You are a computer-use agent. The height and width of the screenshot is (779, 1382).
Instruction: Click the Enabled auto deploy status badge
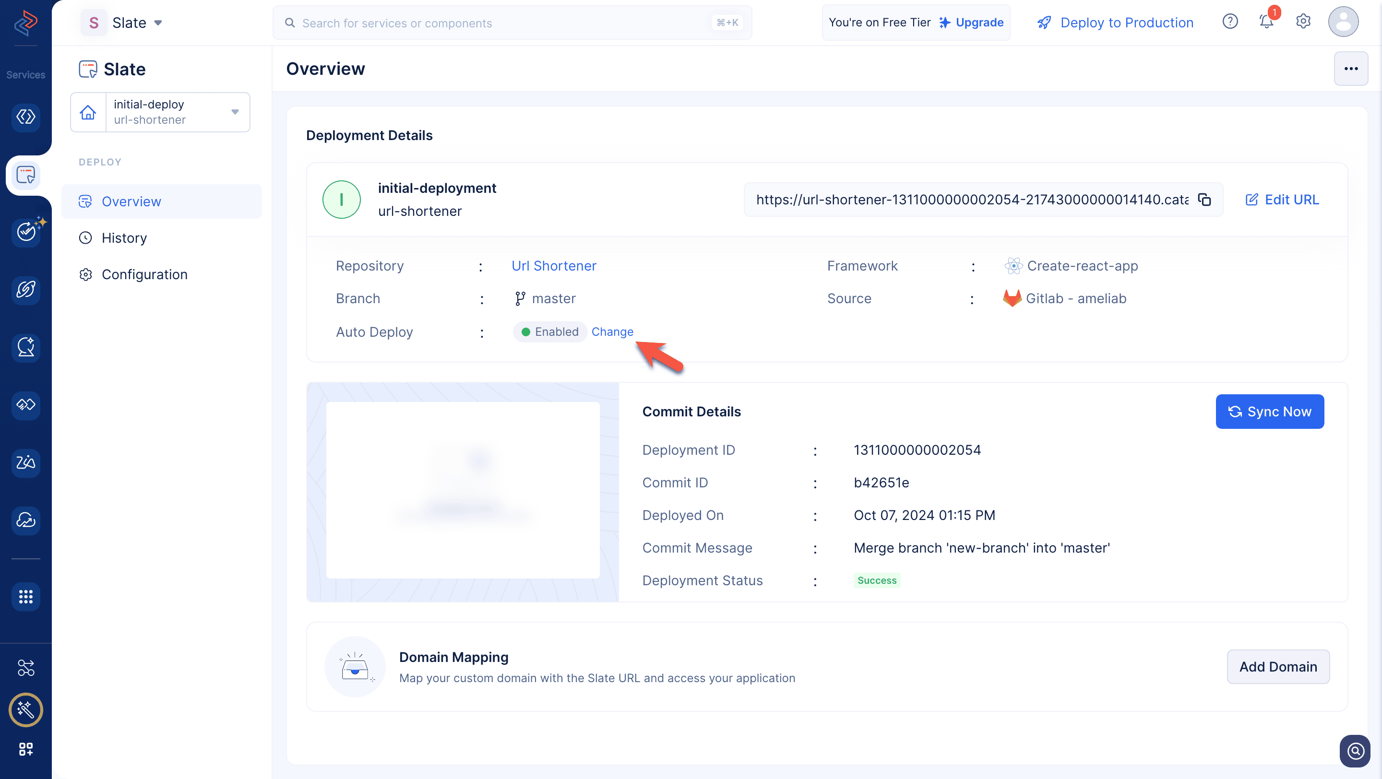coord(549,332)
